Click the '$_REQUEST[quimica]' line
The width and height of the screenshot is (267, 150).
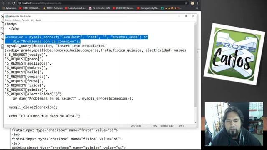click(26, 90)
